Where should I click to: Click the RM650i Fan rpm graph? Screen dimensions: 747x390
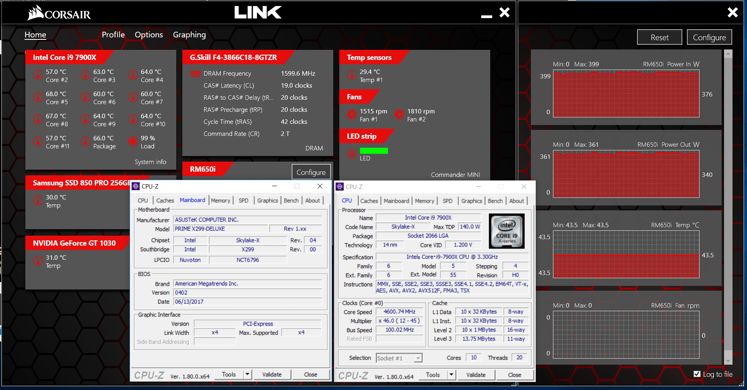626,335
